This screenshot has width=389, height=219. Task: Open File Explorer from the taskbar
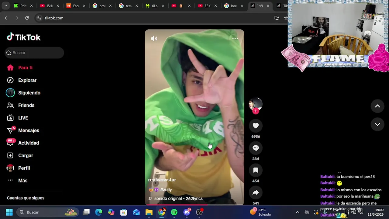[149, 212]
